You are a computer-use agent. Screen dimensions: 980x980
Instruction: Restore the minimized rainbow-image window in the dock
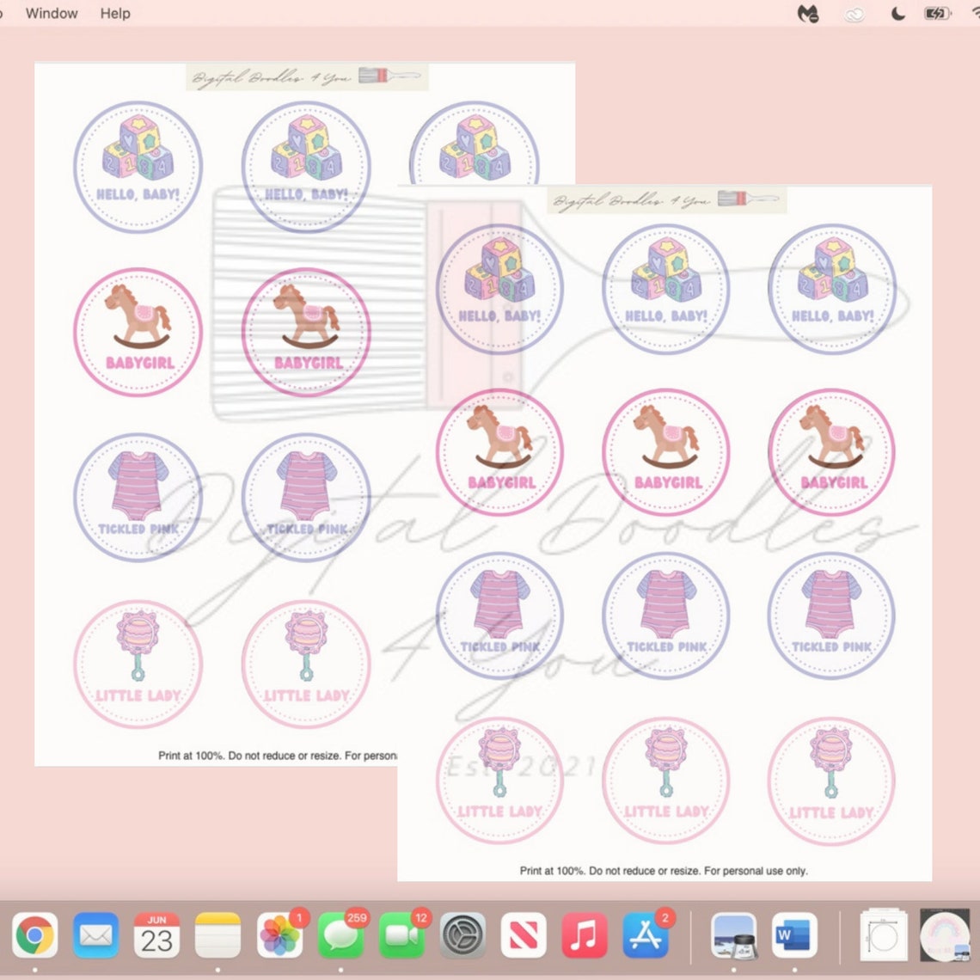pos(945,935)
